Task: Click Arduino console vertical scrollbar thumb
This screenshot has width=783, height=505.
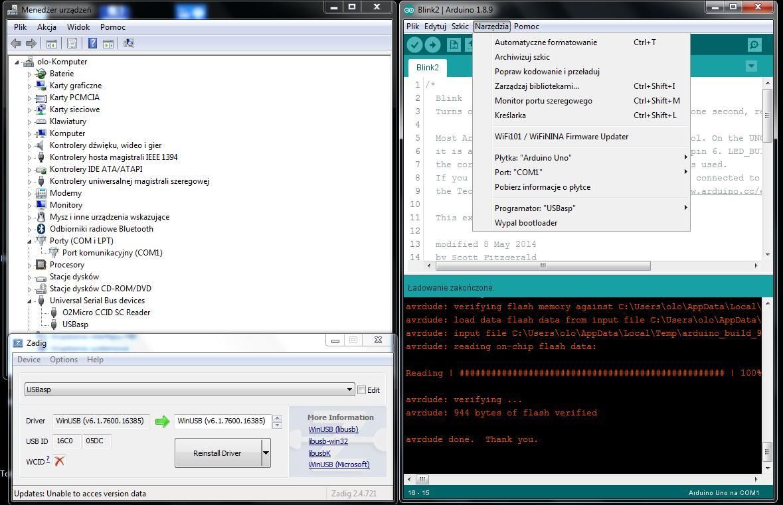Action: (x=768, y=452)
